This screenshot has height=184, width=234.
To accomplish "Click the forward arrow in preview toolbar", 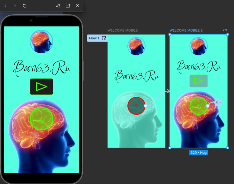I will tap(15, 6).
